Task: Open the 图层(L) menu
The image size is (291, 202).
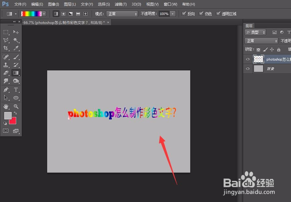Action: 70,4
